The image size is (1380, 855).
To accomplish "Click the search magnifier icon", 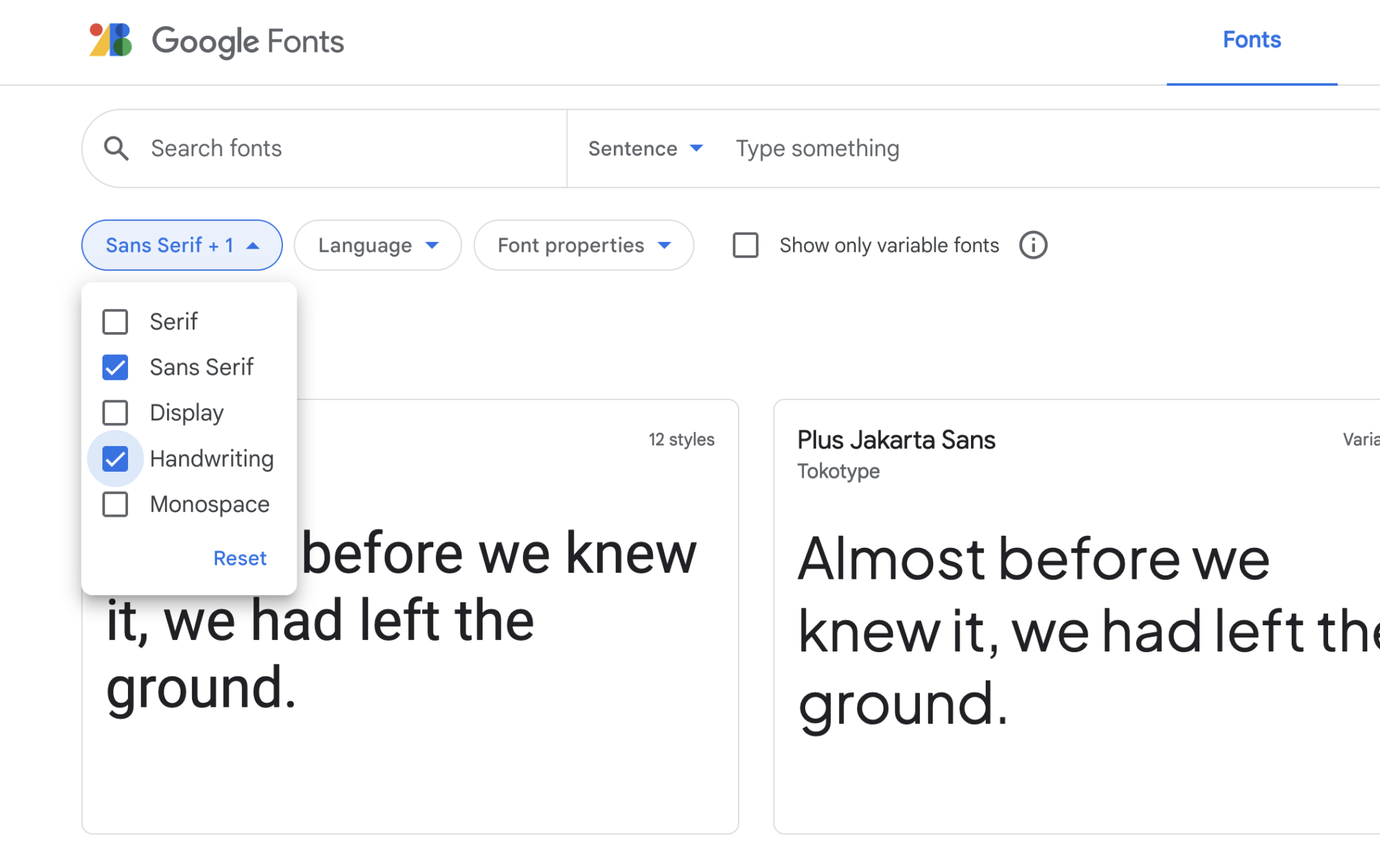I will pos(117,149).
